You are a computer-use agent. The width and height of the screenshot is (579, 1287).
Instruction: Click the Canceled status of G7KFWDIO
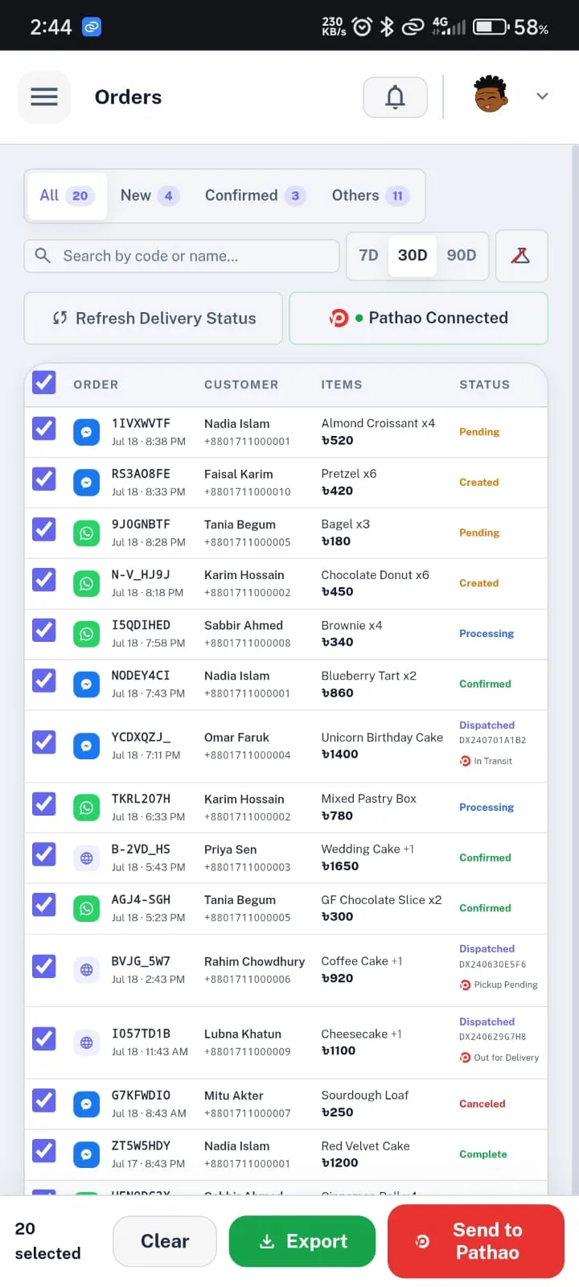(482, 1104)
